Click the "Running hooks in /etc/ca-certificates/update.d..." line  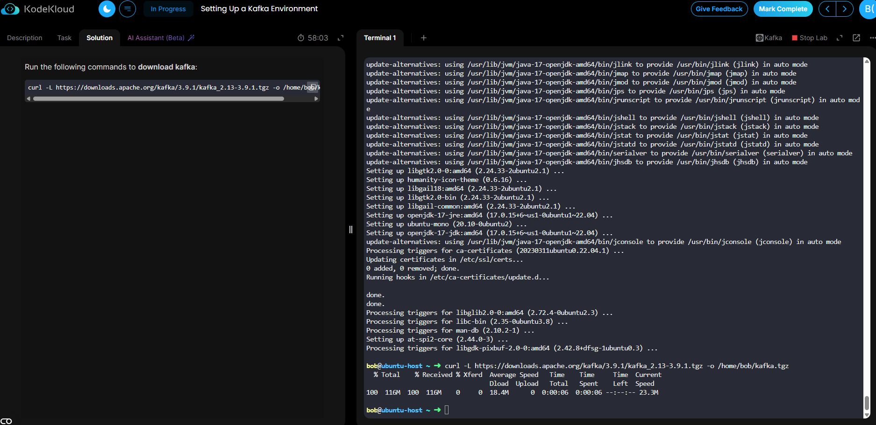458,277
